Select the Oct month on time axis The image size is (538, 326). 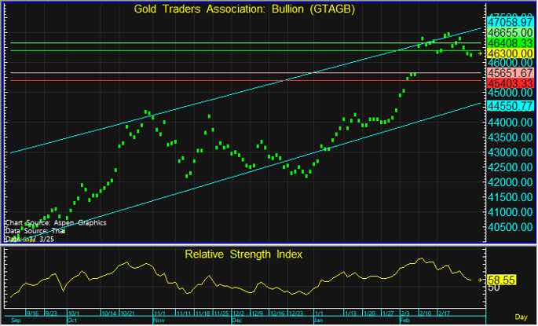click(73, 321)
